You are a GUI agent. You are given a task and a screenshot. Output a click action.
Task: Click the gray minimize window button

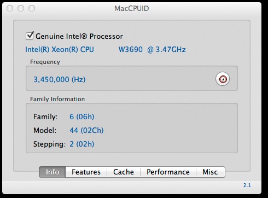tap(21, 8)
